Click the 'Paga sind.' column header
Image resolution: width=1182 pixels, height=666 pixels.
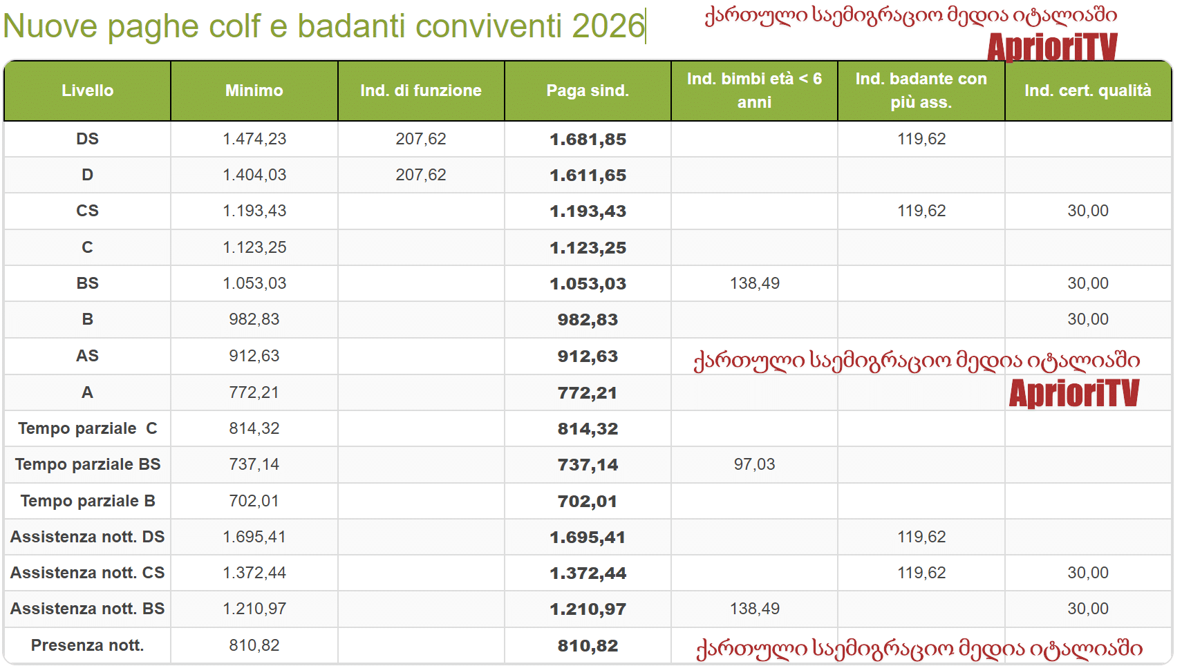[588, 91]
